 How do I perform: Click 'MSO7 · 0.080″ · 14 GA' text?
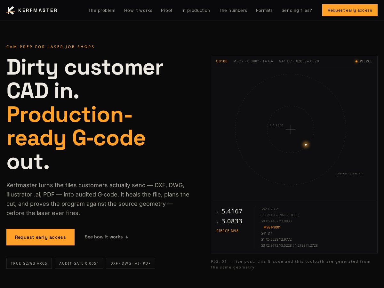point(253,61)
